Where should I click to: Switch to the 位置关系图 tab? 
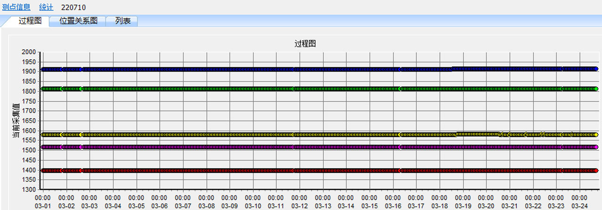[x=79, y=21]
